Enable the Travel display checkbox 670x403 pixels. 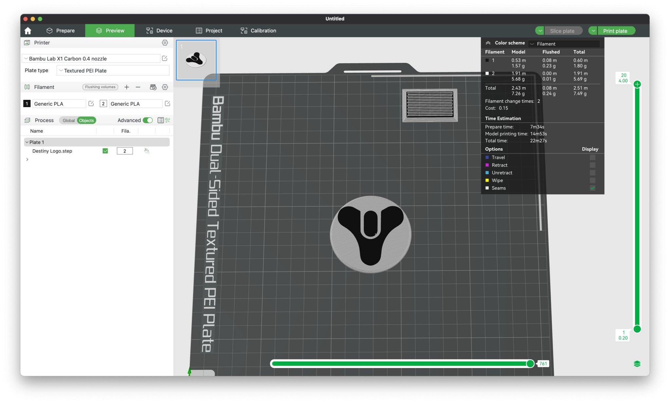tap(592, 157)
